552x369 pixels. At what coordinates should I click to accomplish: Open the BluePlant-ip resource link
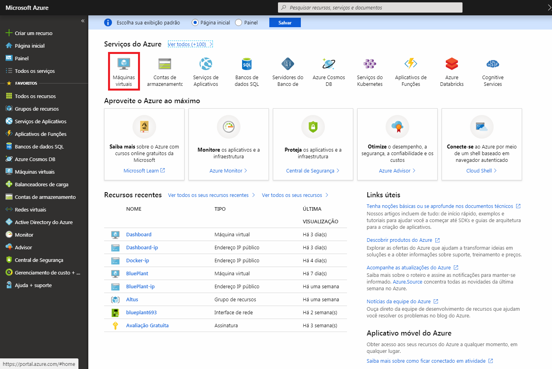coord(140,286)
